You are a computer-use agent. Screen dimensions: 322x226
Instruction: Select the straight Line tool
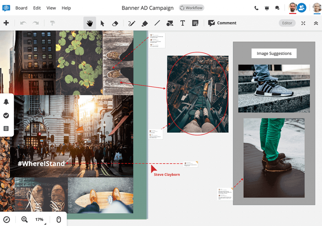157,23
